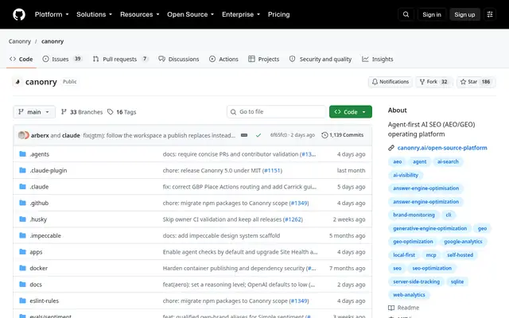Screen dimensions: 509x318
Task: Click the brand-monitoring topic tag
Action: coord(414,215)
